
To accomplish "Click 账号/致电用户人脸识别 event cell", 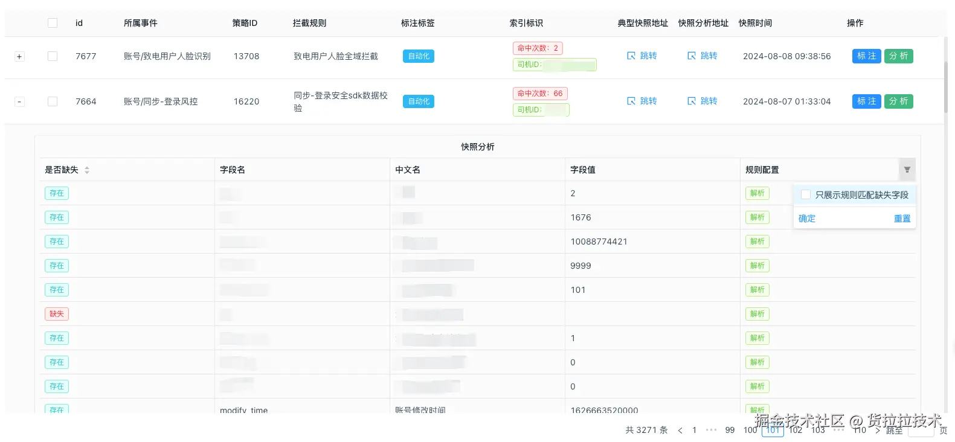I will coord(167,56).
